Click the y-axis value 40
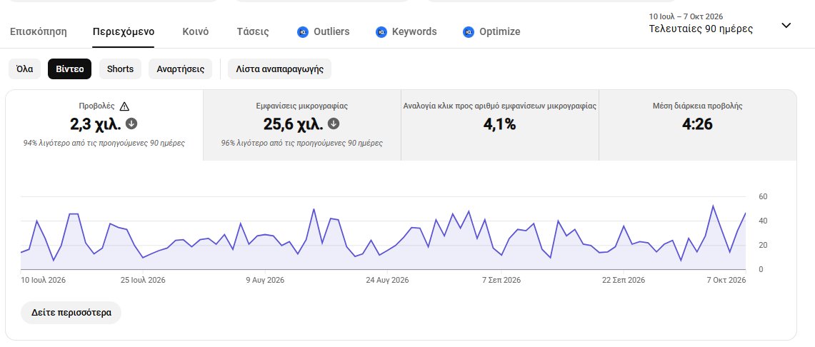 click(763, 221)
